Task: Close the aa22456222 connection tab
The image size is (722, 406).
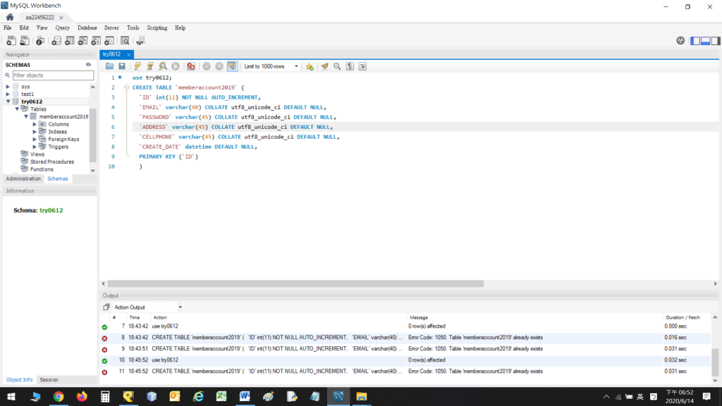Action: tap(61, 18)
